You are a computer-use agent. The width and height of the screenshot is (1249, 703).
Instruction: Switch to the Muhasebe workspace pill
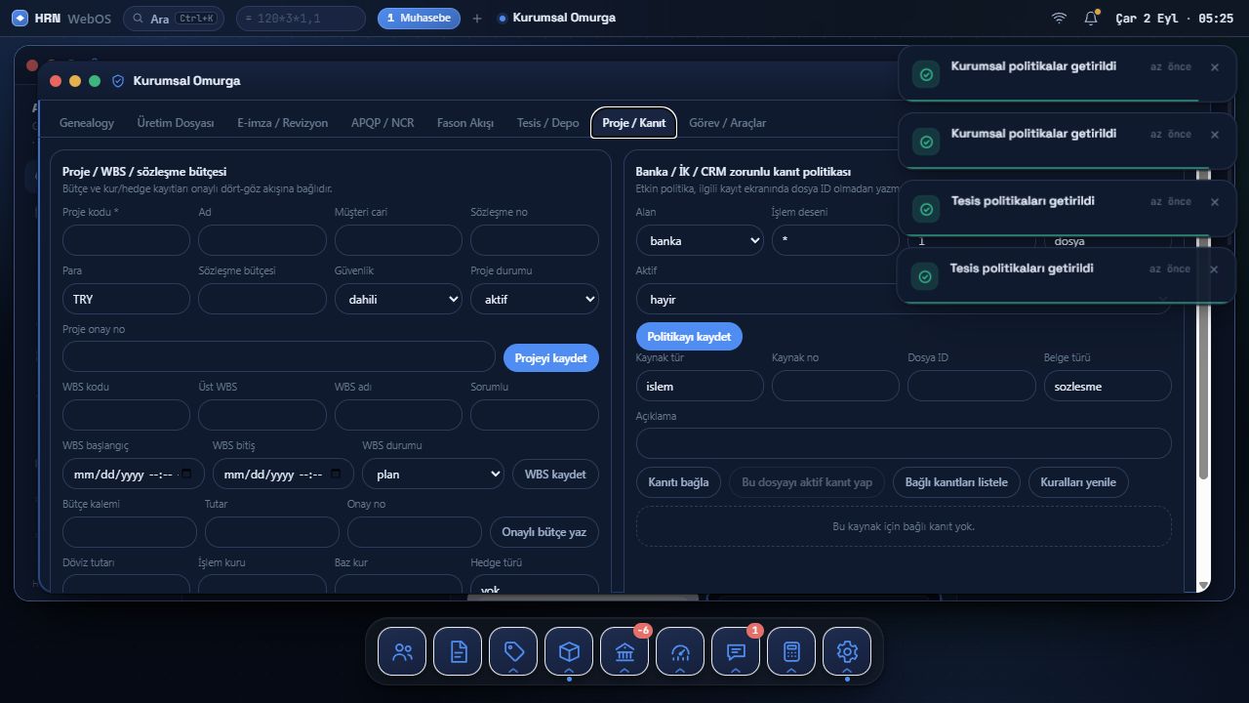[419, 19]
